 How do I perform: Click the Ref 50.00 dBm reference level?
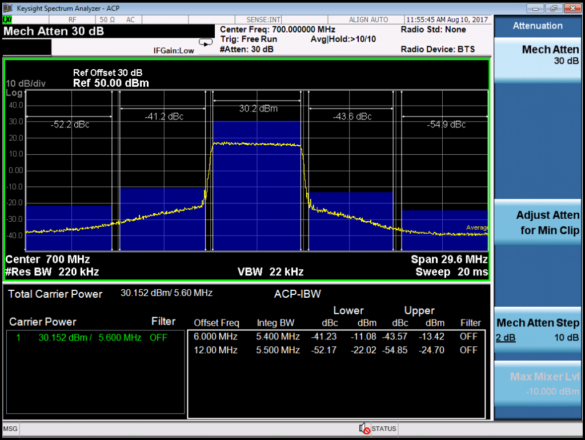[111, 83]
